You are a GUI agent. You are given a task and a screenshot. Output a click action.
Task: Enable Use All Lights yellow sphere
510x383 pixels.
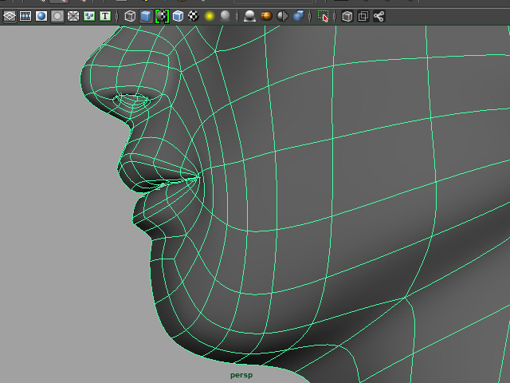pyautogui.click(x=210, y=16)
